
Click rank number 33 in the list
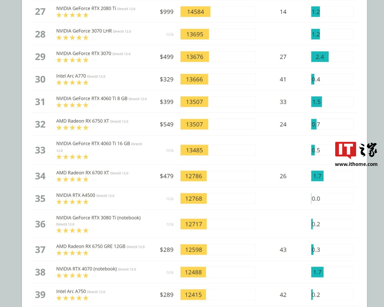pyautogui.click(x=40, y=150)
